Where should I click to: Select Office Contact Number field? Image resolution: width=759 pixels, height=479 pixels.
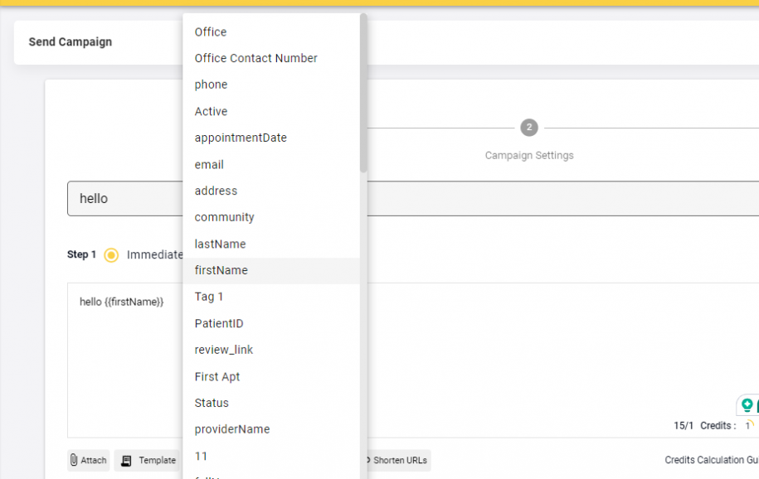click(255, 58)
